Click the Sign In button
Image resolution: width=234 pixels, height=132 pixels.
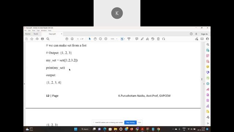point(204,34)
